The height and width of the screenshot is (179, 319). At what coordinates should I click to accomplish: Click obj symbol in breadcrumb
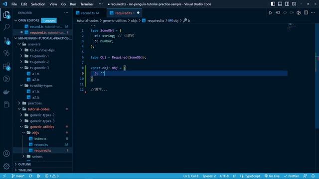(174, 20)
